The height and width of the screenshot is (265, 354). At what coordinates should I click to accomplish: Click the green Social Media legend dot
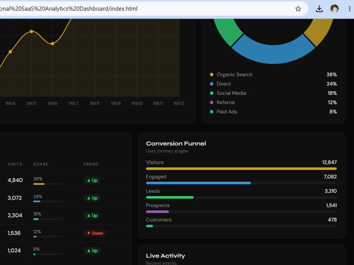212,93
